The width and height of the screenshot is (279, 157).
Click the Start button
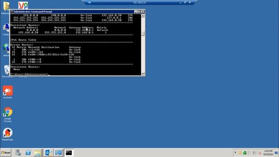[6, 153]
